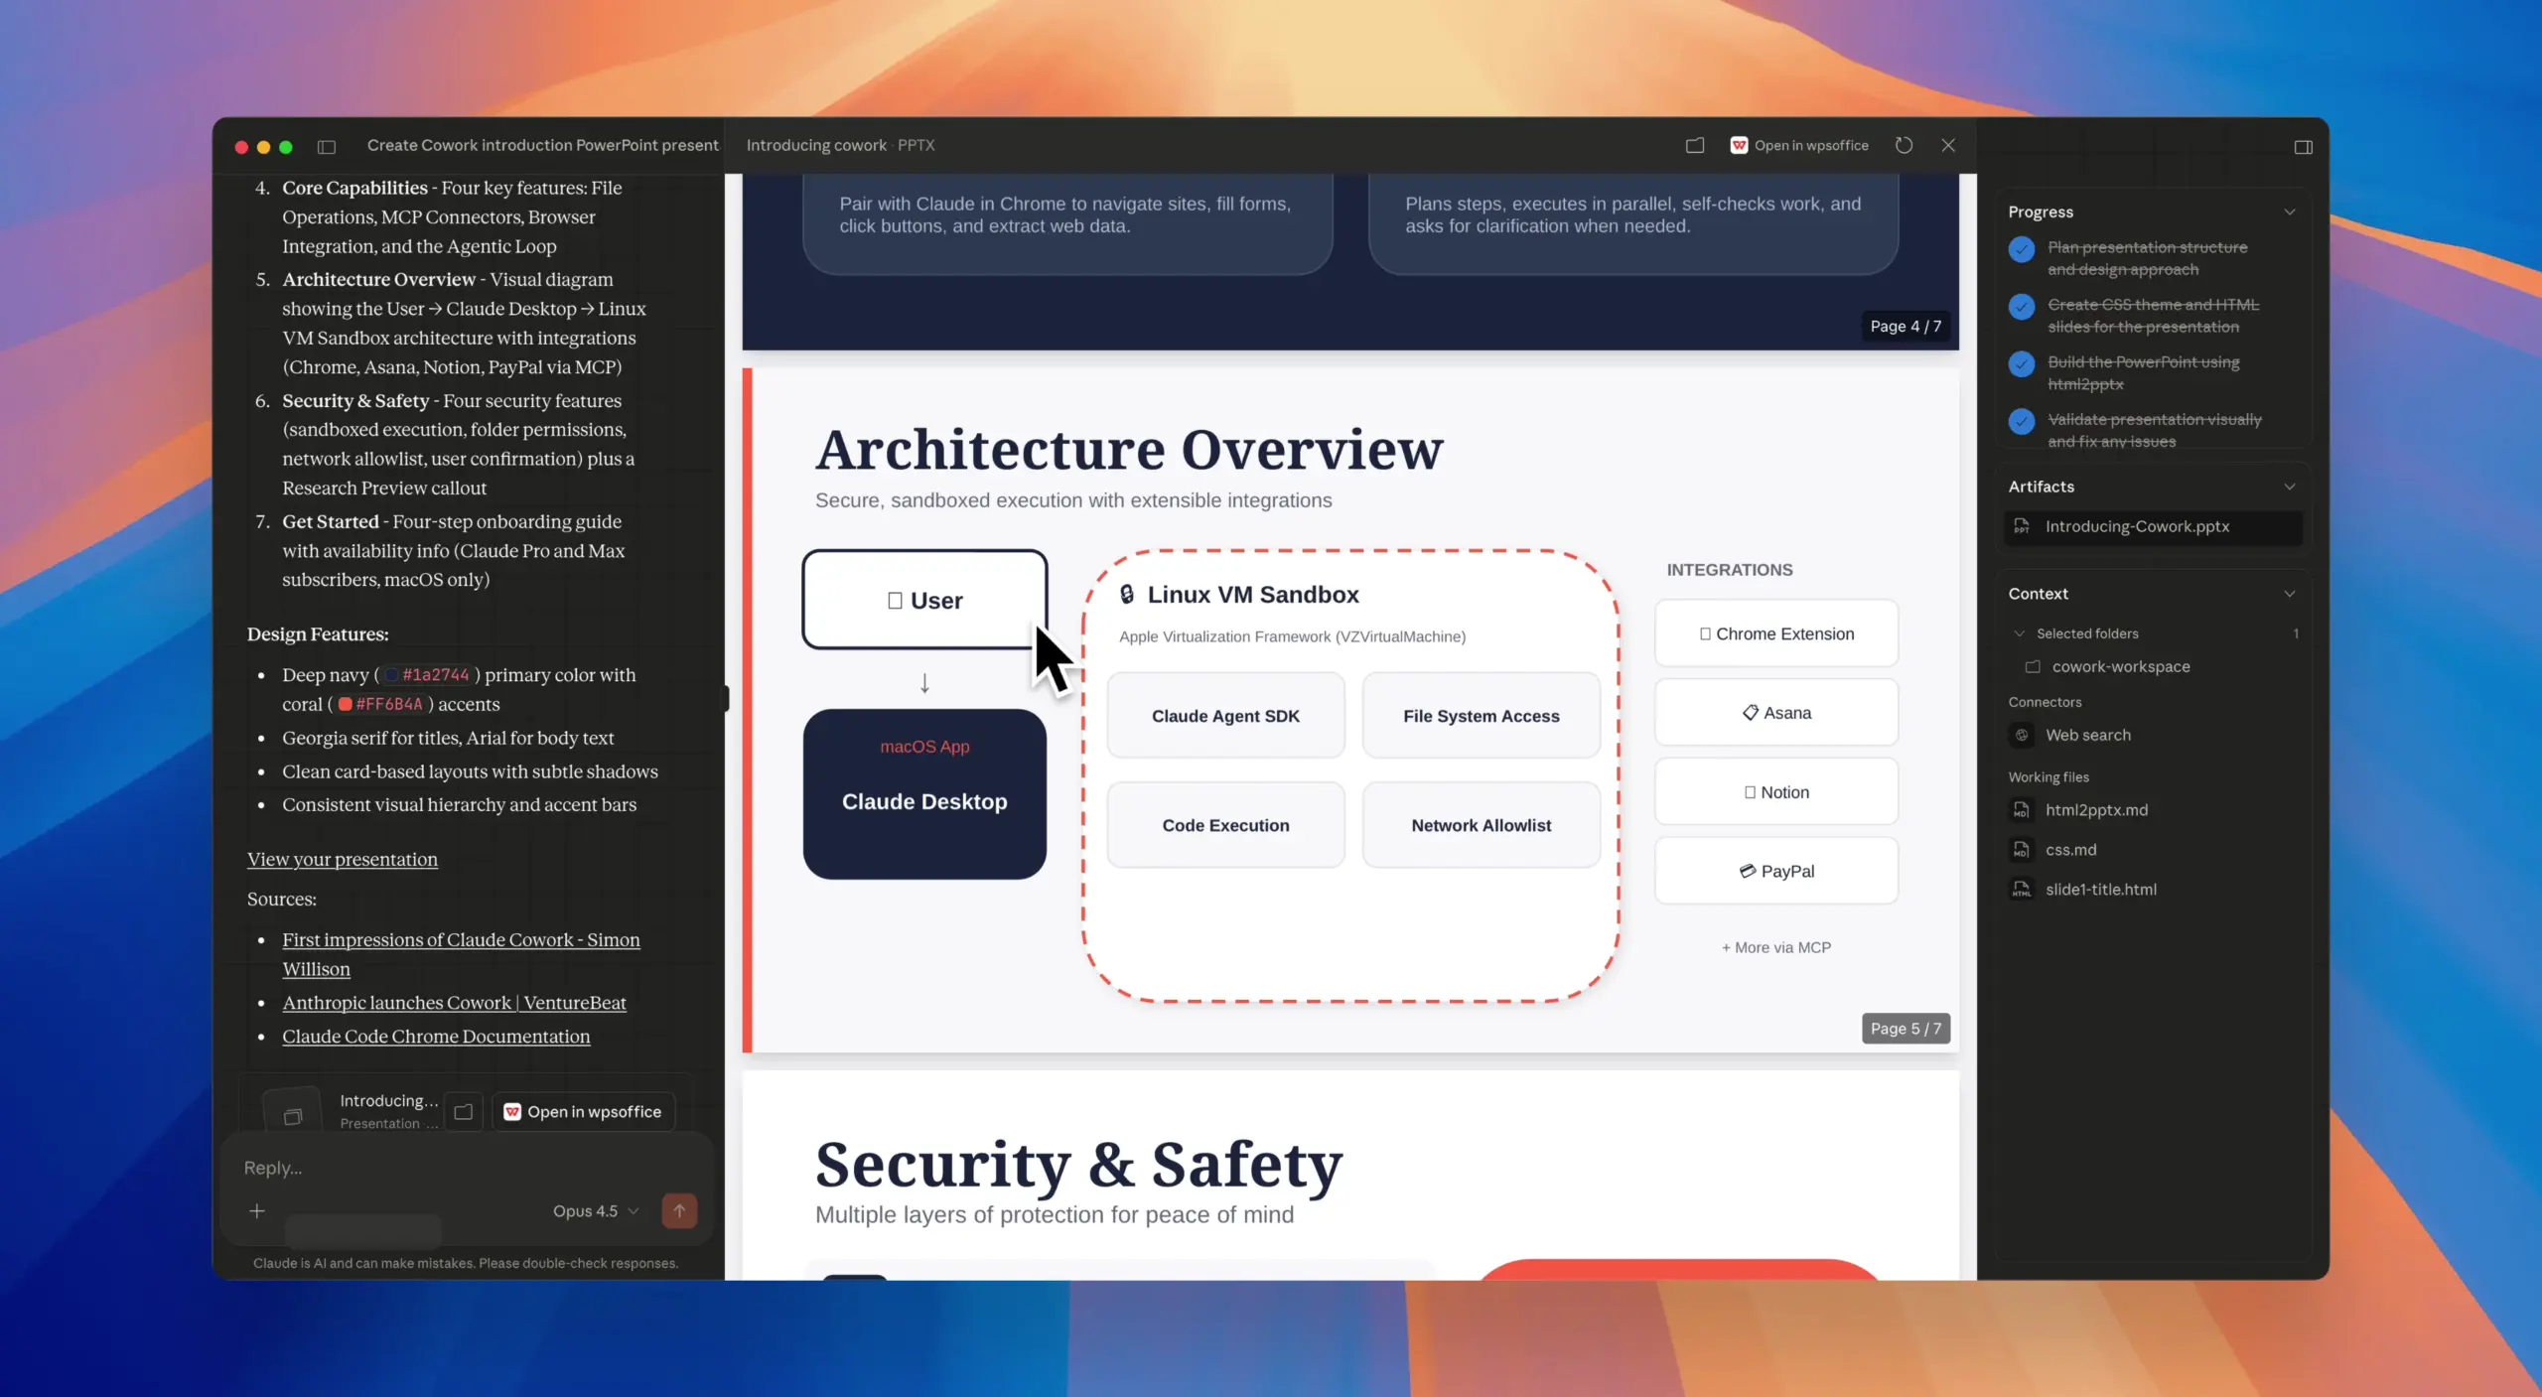Toggle the left sidebar panel icon

(x=326, y=147)
